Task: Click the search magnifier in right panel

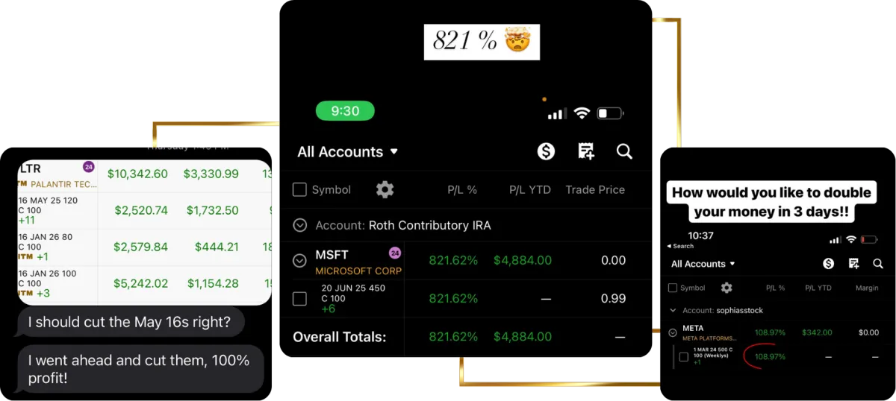Action: [x=878, y=263]
